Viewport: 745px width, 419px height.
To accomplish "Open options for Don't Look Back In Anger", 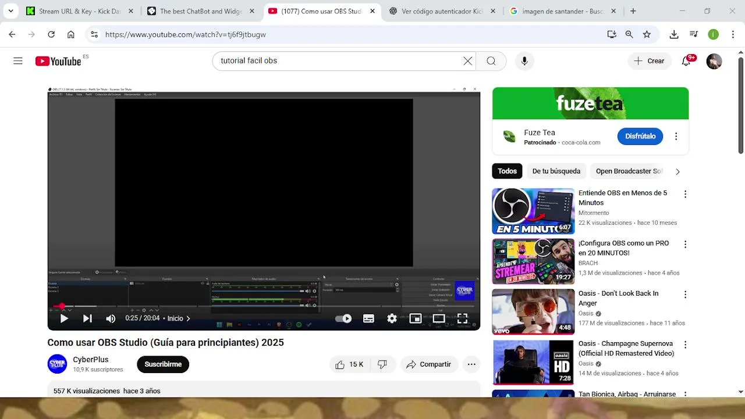I will point(685,294).
